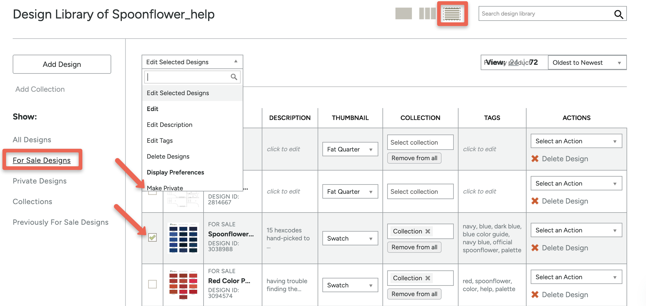Edit first row tags click to edit
This screenshot has height=306, width=646.
480,149
